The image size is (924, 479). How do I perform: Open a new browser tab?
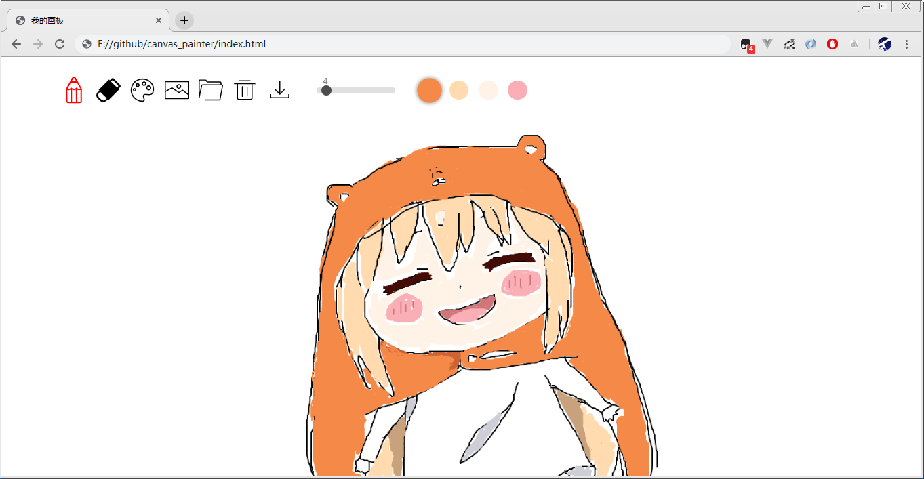tap(184, 20)
